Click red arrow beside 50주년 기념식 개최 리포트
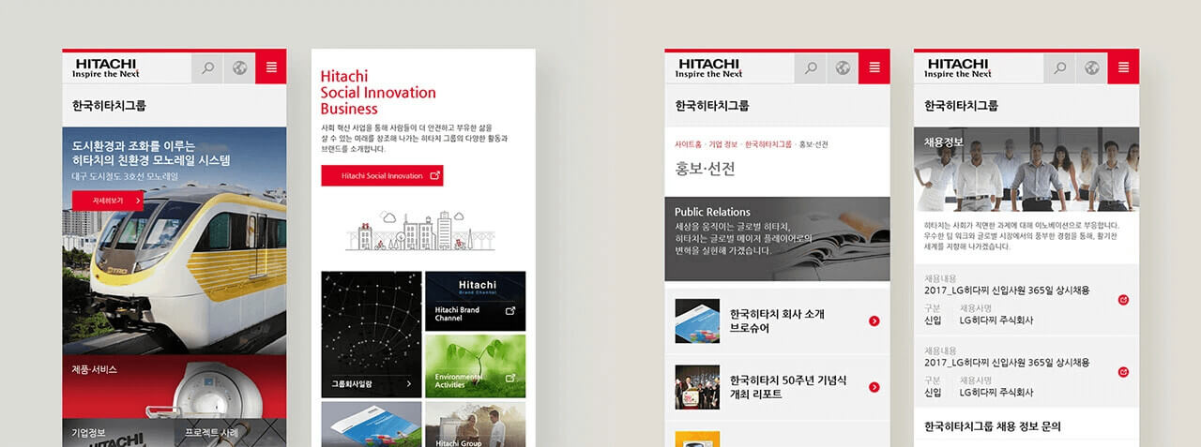Screen dimensions: 1201x447 (874, 387)
